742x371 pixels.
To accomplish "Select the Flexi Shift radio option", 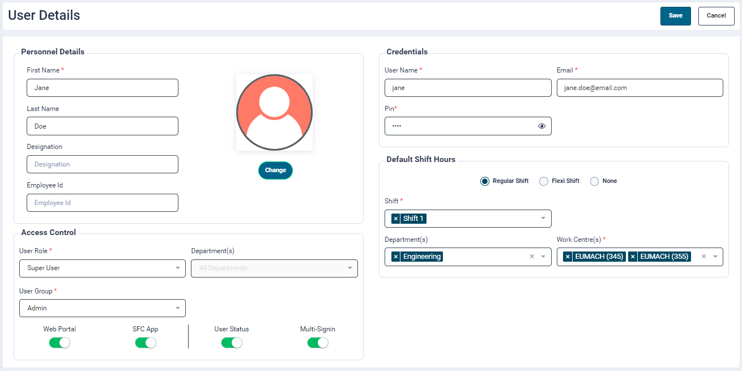I will (x=544, y=181).
